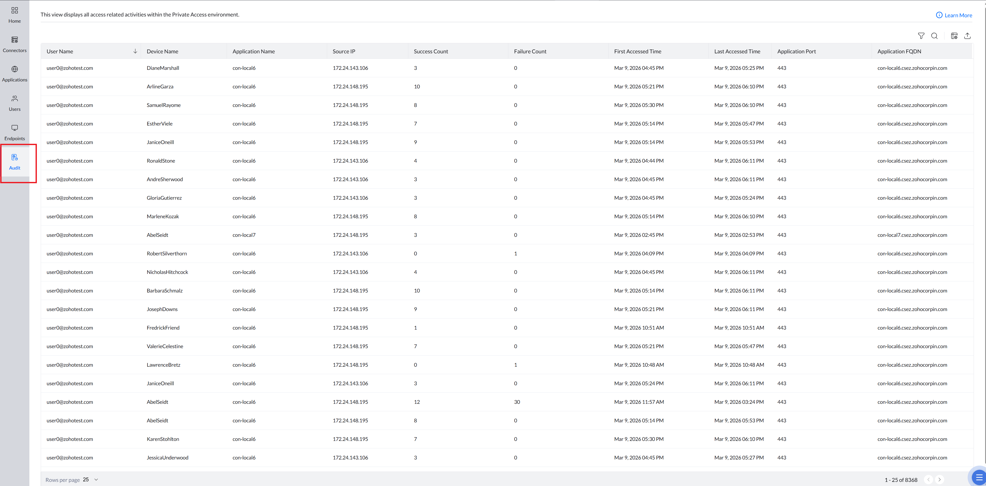
Task: Open the floating blue menu button
Action: [x=979, y=477]
